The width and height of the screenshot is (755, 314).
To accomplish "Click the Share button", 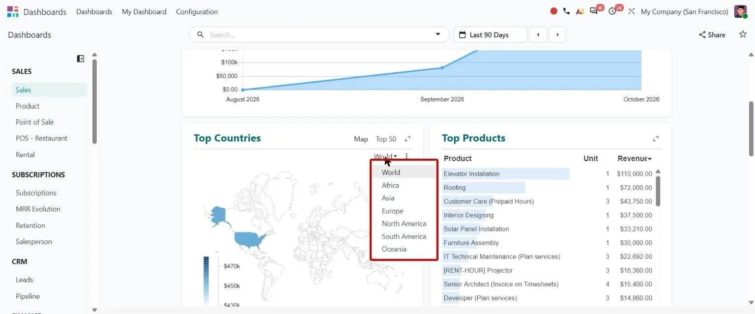I will click(x=712, y=35).
